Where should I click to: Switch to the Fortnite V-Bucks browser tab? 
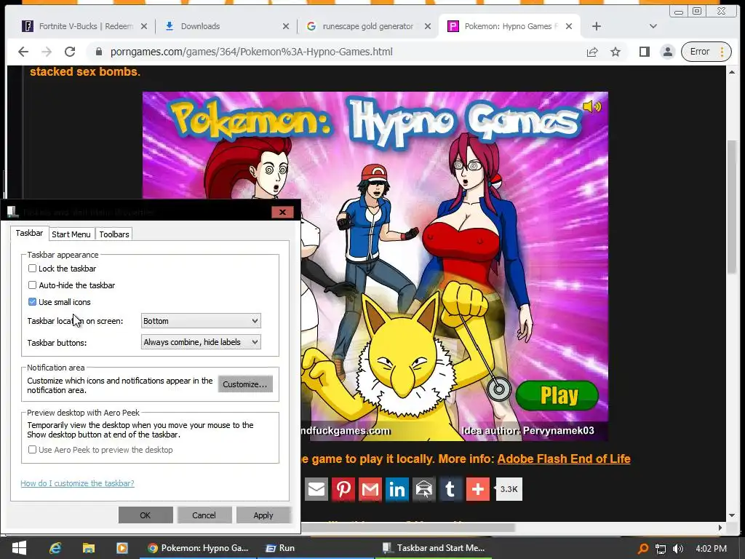coord(84,26)
